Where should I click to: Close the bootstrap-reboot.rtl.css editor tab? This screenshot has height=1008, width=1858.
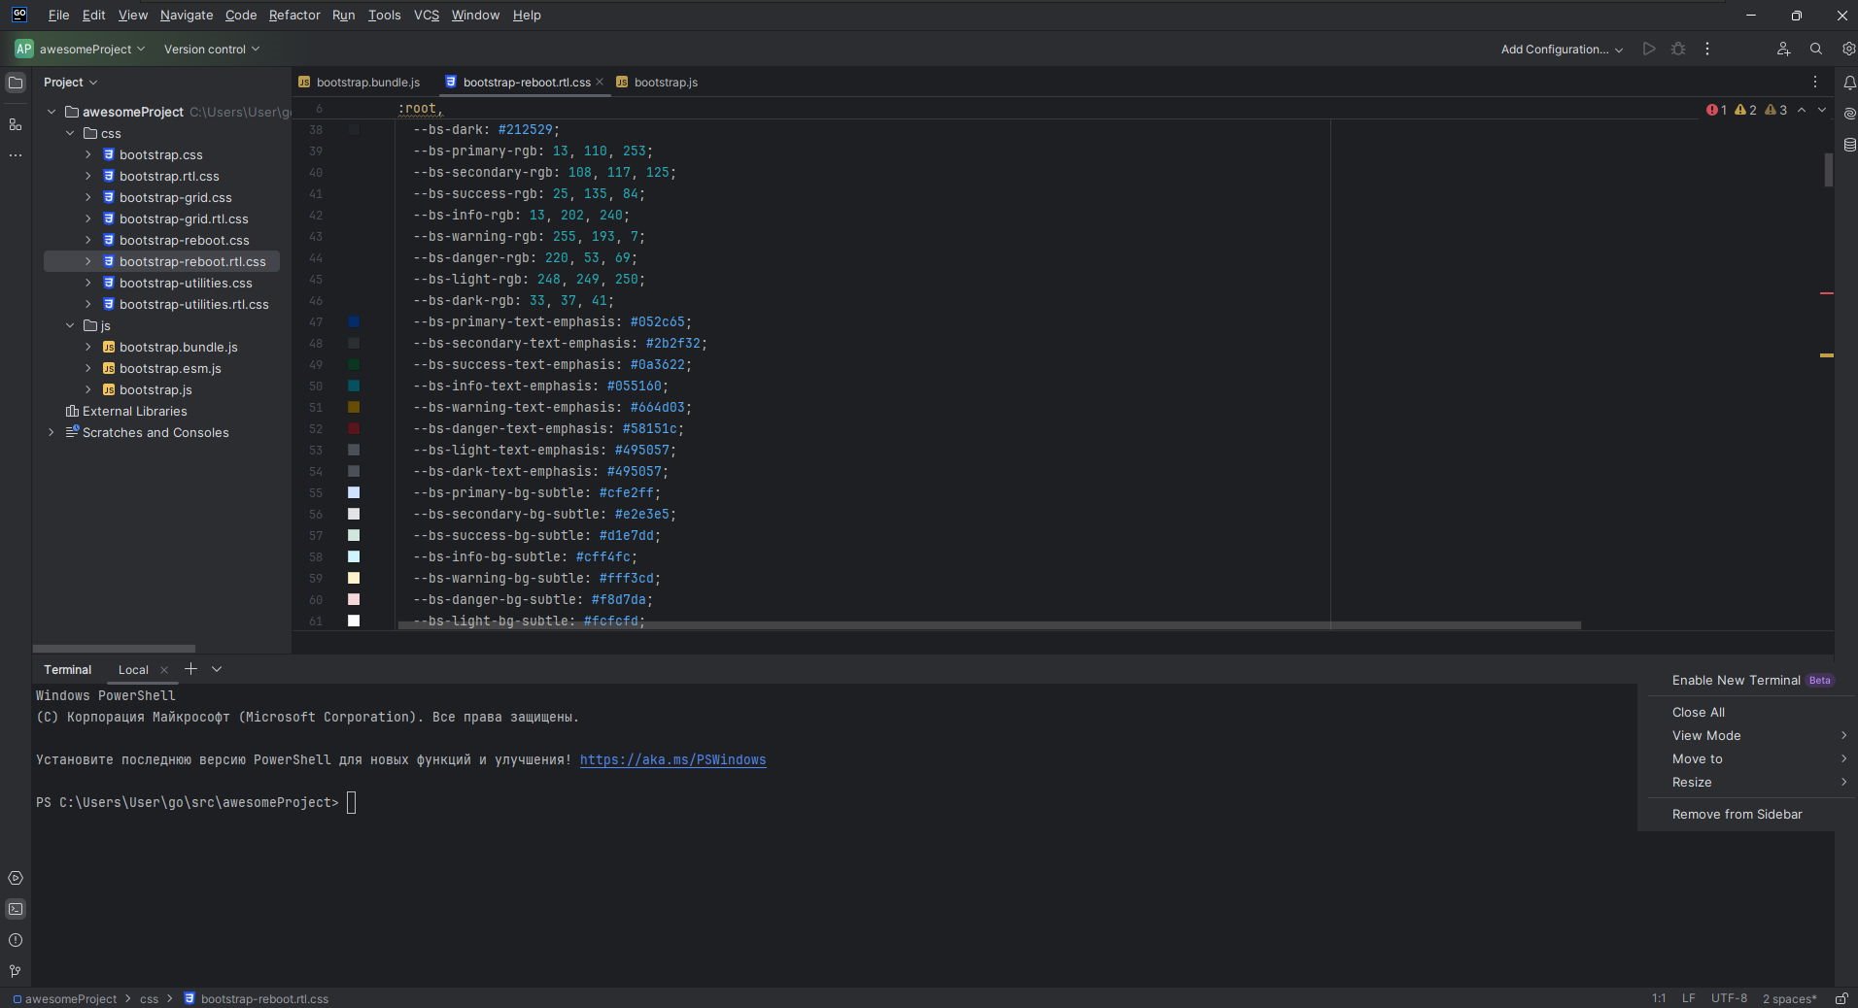pos(600,82)
